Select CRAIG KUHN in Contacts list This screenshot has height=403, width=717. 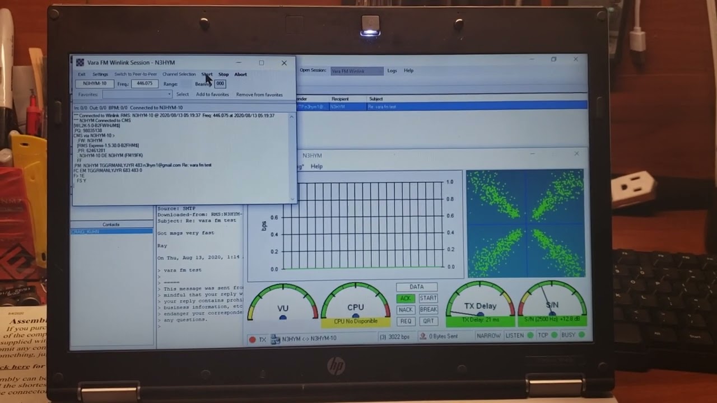[111, 231]
